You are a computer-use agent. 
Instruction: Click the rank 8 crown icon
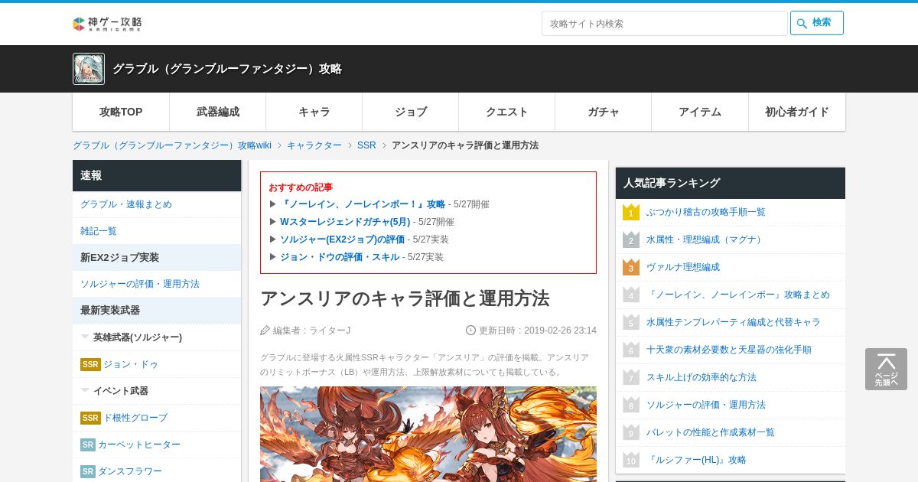point(631,405)
